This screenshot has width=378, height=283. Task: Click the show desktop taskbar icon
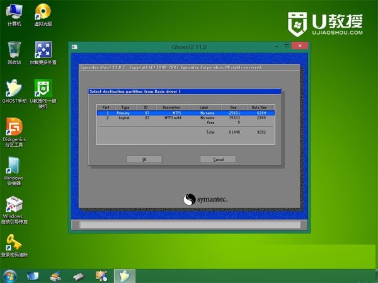33,276
